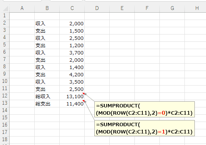
Task: Click cell C13 showing 11,400
Action: [x=72, y=104]
